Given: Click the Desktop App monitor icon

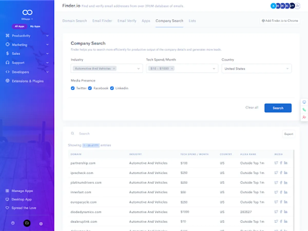Looking at the screenshot, I should pyautogui.click(x=7, y=199).
